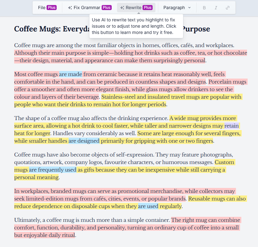Click the sparkle icon beside Fix Grammar
This screenshot has width=258, height=247.
(70, 8)
